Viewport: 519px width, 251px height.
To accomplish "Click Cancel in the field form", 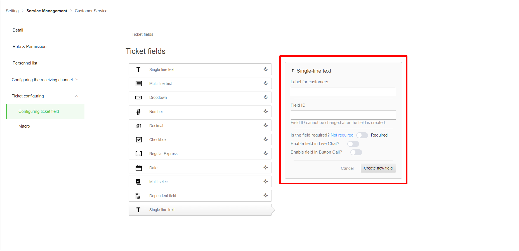I will [x=347, y=168].
